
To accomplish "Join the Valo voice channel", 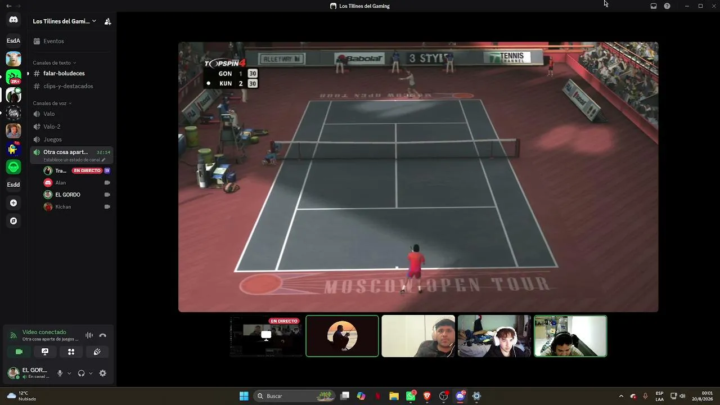I will [71, 114].
